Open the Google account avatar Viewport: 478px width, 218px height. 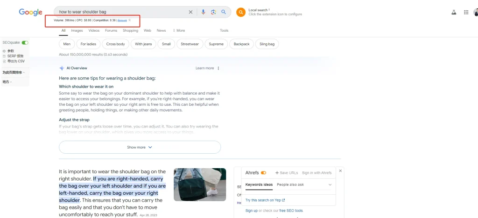coord(476,12)
